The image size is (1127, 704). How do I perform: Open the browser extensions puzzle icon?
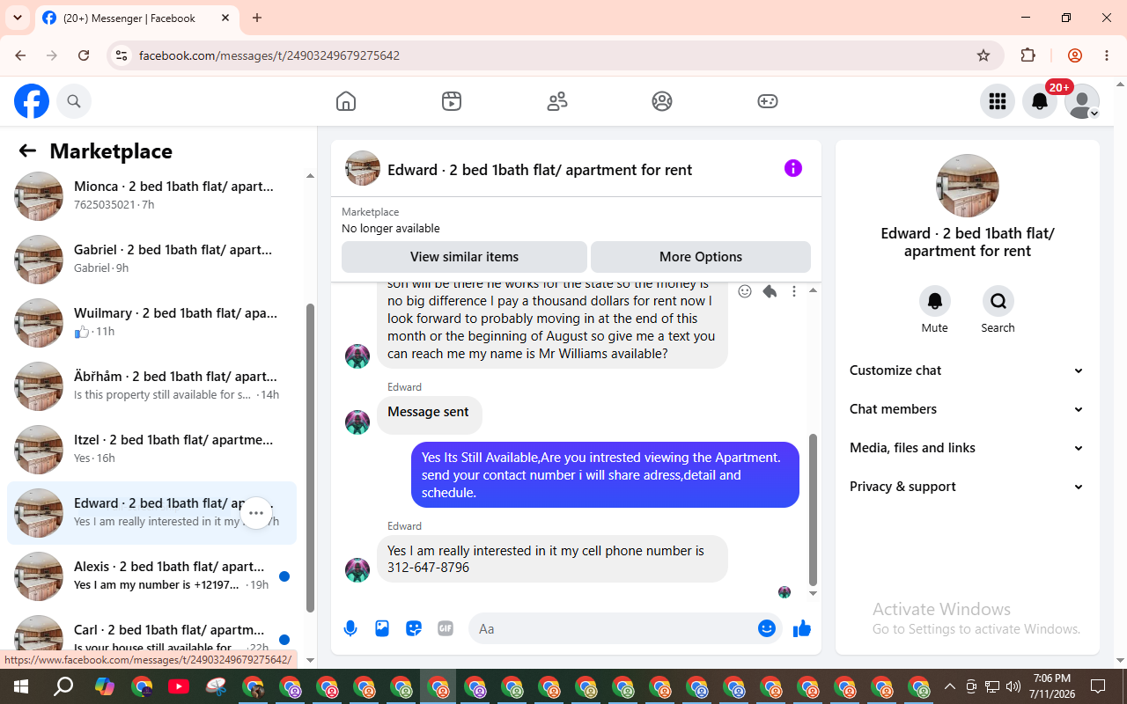pos(1028,55)
